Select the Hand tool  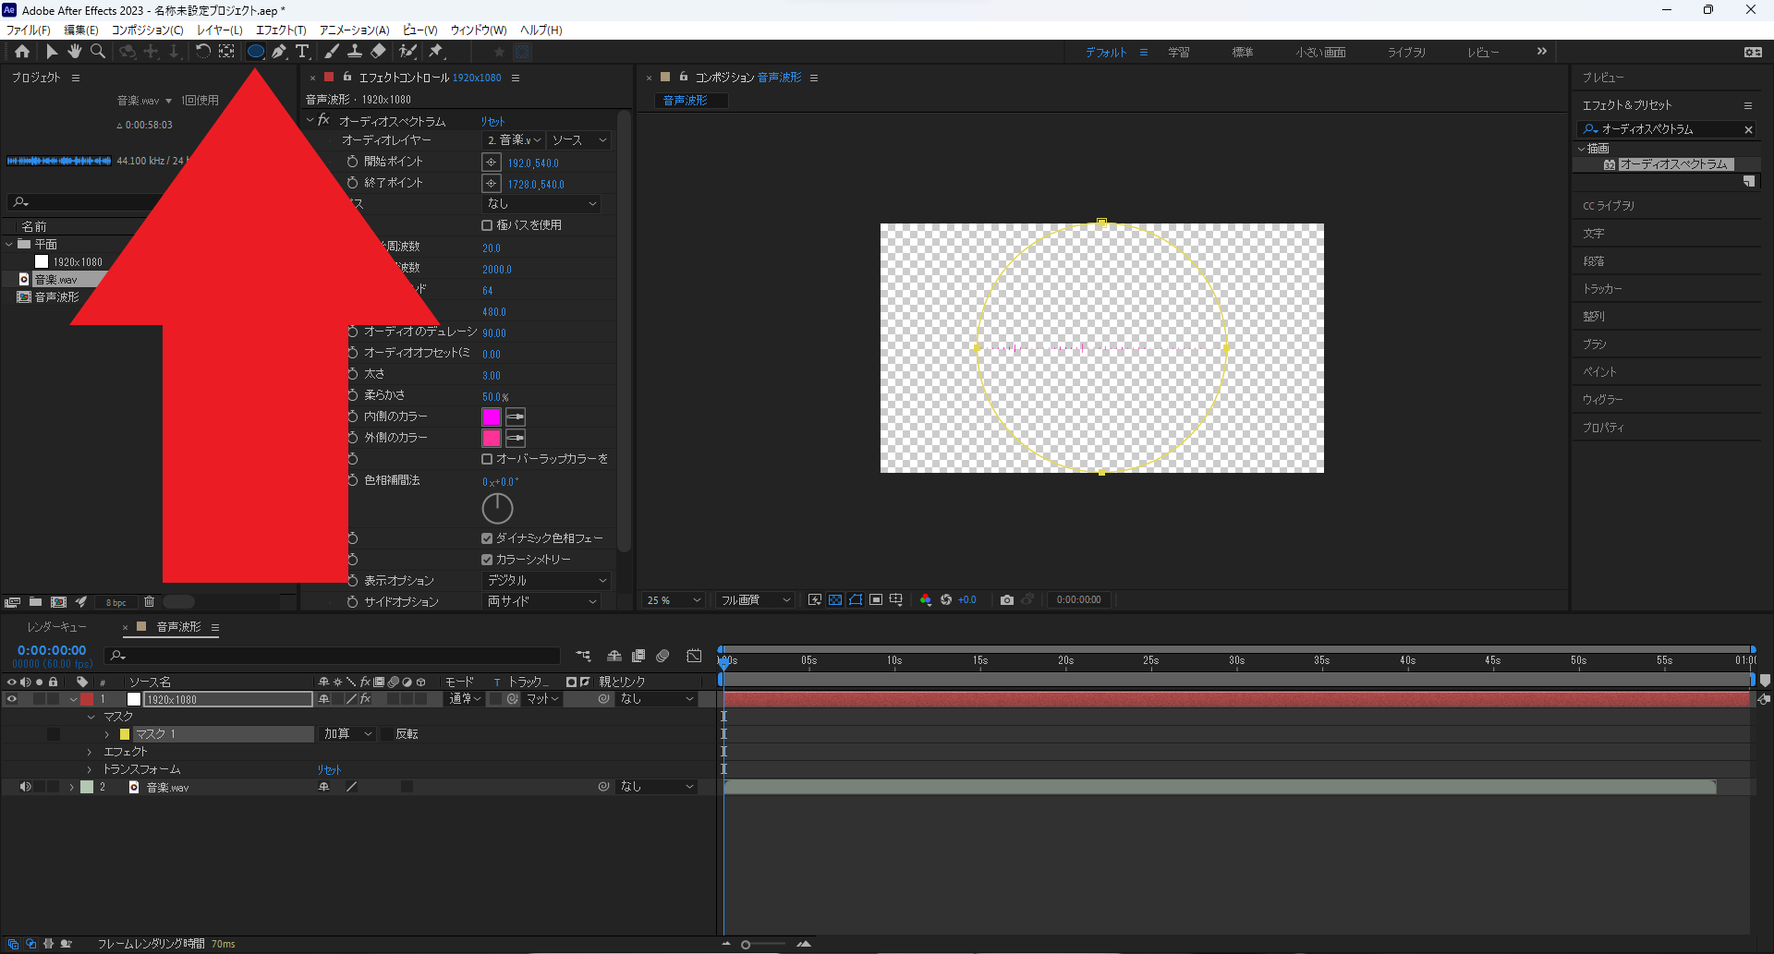tap(74, 52)
